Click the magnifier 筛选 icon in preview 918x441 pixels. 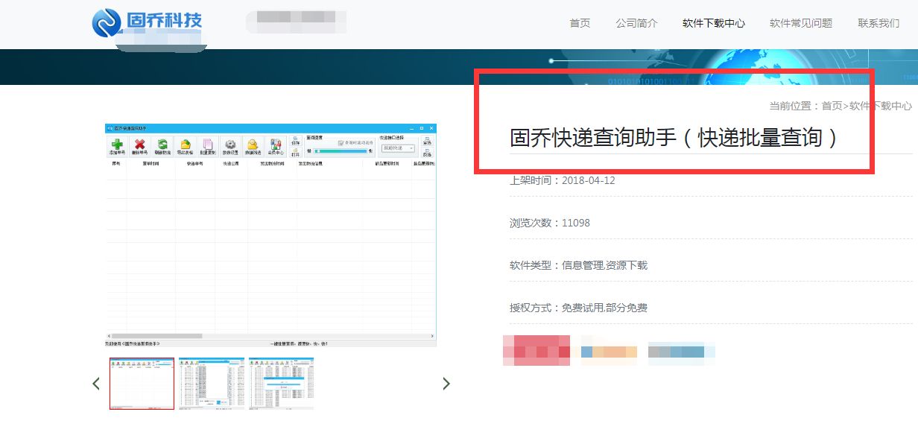point(253,145)
